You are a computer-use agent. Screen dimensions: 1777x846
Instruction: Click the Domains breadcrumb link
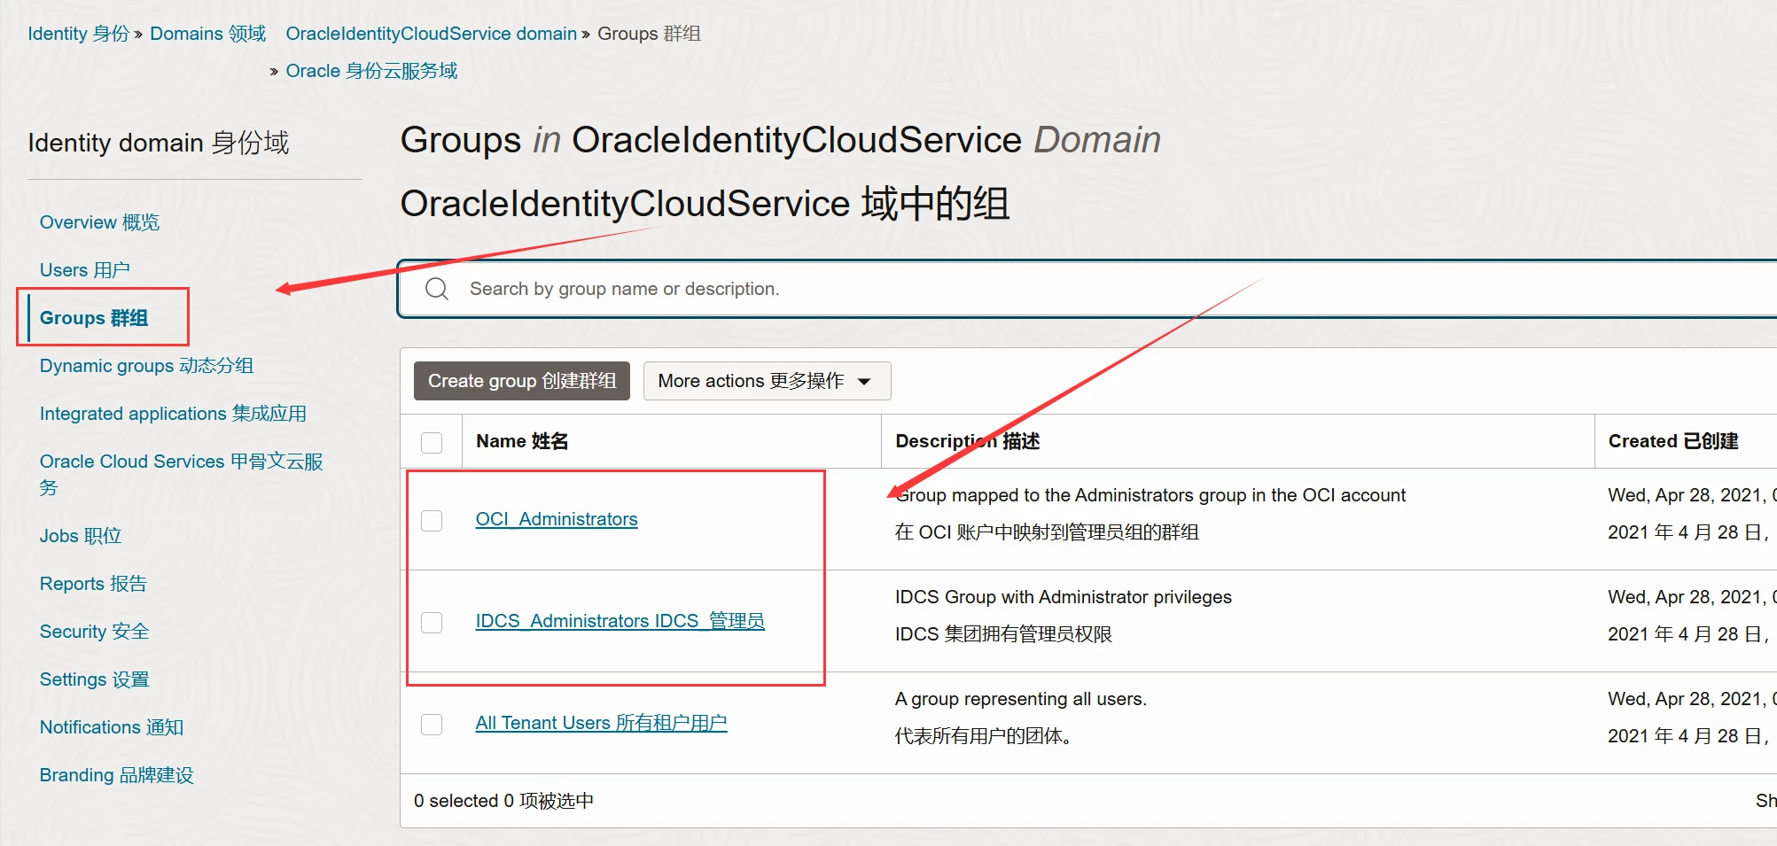(x=207, y=34)
